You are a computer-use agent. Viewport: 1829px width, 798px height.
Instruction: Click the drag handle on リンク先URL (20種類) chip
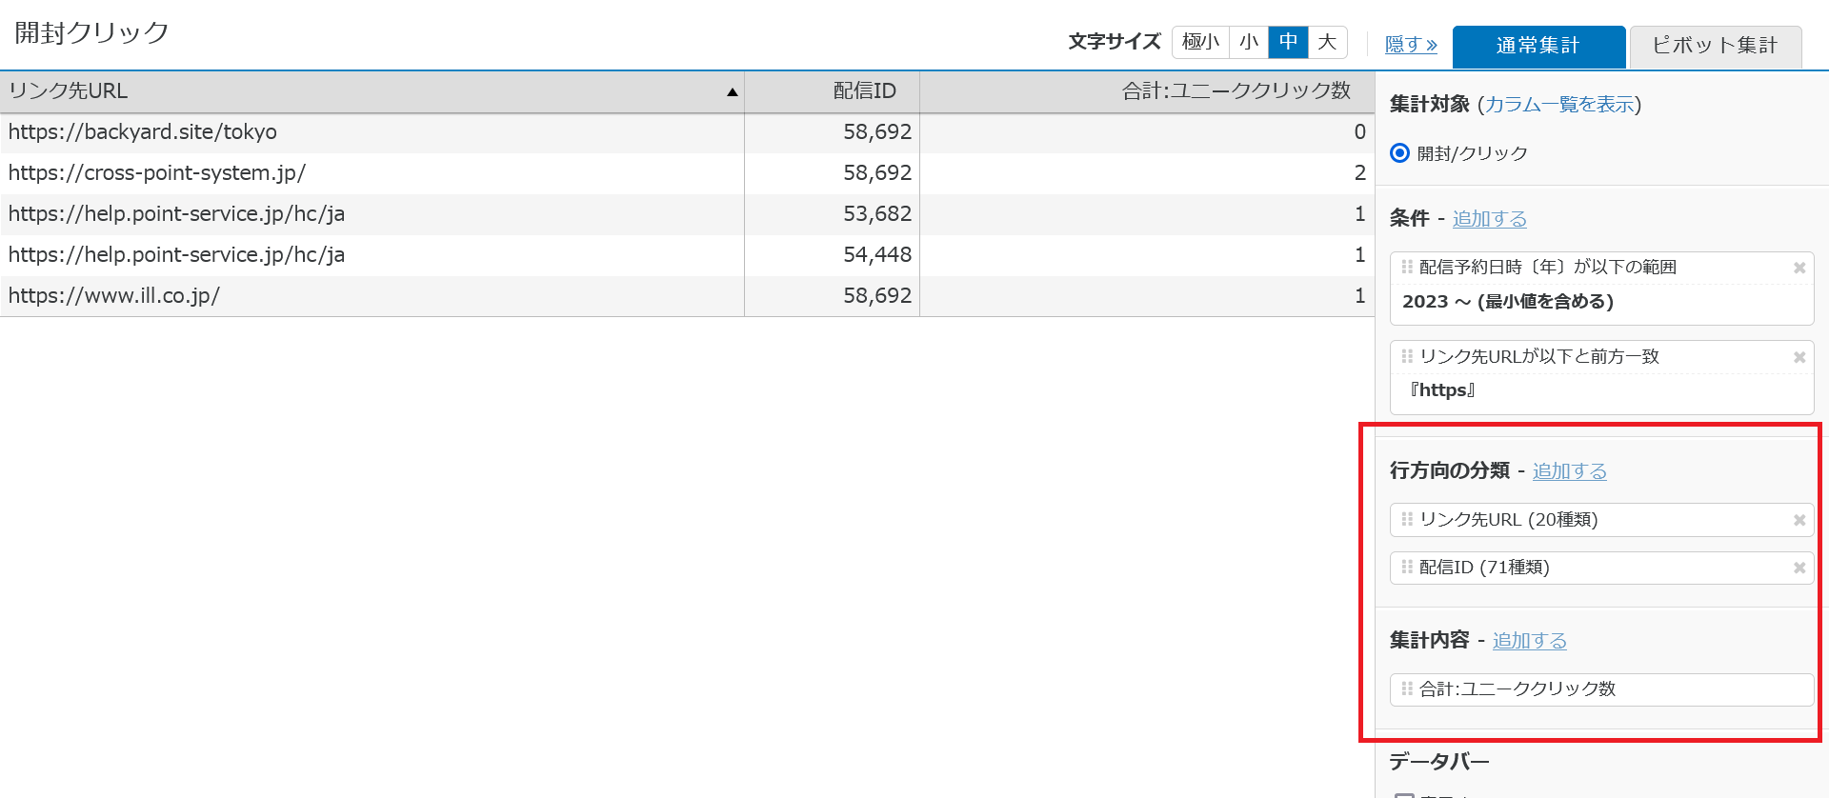[1407, 520]
